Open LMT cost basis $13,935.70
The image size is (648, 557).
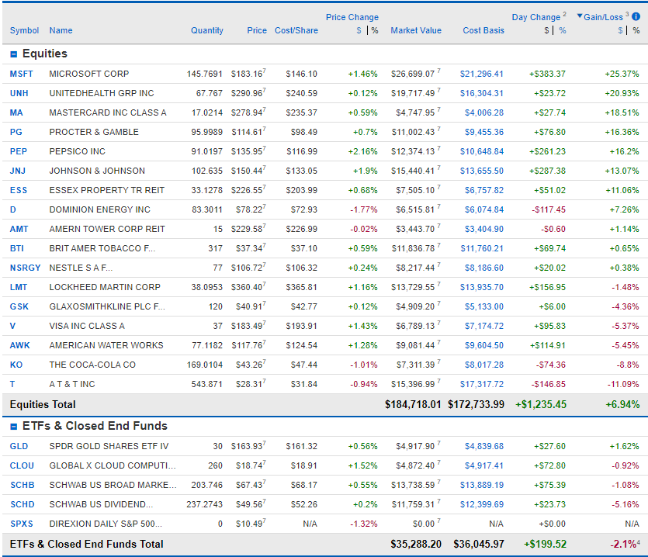point(482,288)
